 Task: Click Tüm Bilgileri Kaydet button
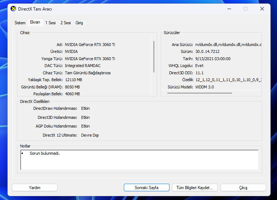click(x=195, y=187)
